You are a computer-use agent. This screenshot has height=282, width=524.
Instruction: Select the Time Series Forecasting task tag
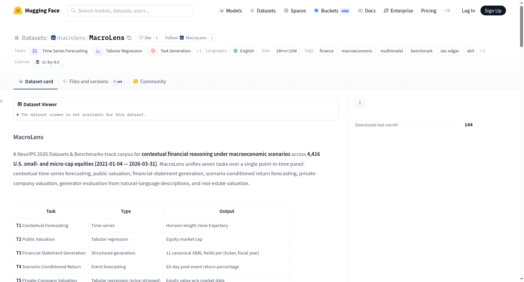(x=60, y=51)
